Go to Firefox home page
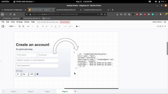Screen dimensions: 168x94 (14, 14)
